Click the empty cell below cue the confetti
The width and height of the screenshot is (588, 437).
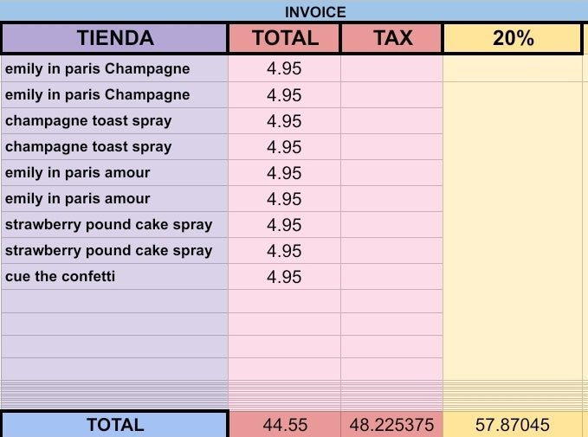pos(114,301)
